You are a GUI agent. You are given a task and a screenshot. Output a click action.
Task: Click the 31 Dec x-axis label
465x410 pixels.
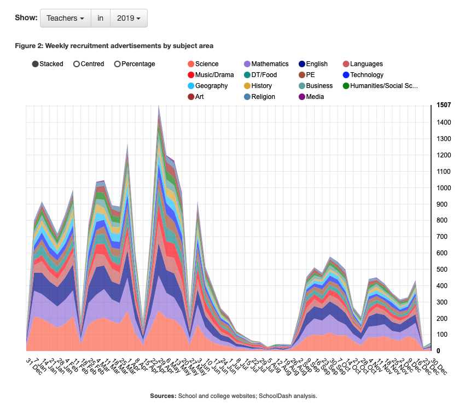point(34,366)
